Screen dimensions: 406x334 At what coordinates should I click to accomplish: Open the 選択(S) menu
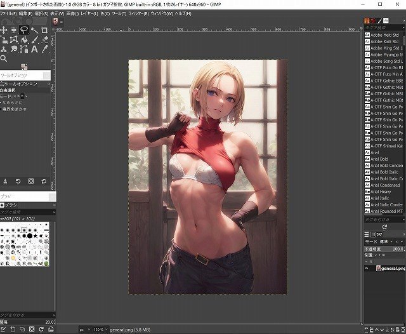(41, 13)
